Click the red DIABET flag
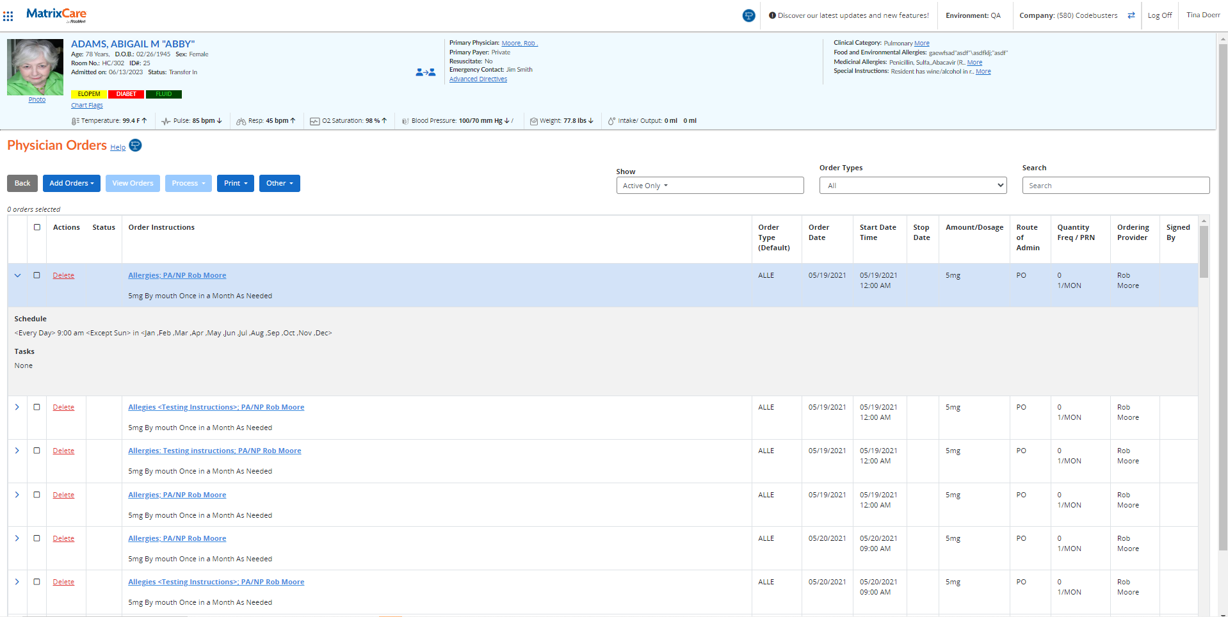This screenshot has width=1228, height=617. tap(126, 94)
